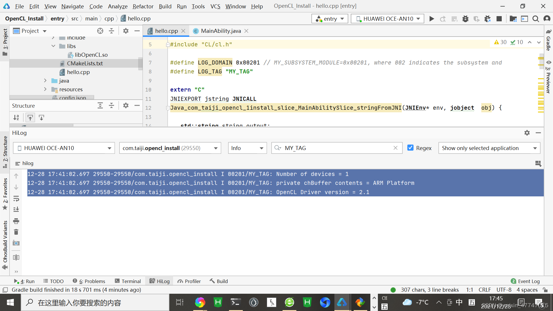Open the Device File Explorer icon
Screen dimensions: 553x311
tap(513, 19)
